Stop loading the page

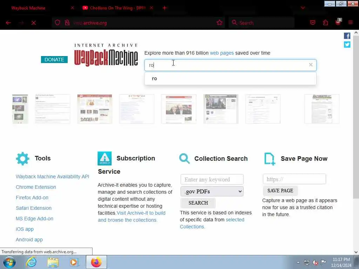tap(34, 23)
